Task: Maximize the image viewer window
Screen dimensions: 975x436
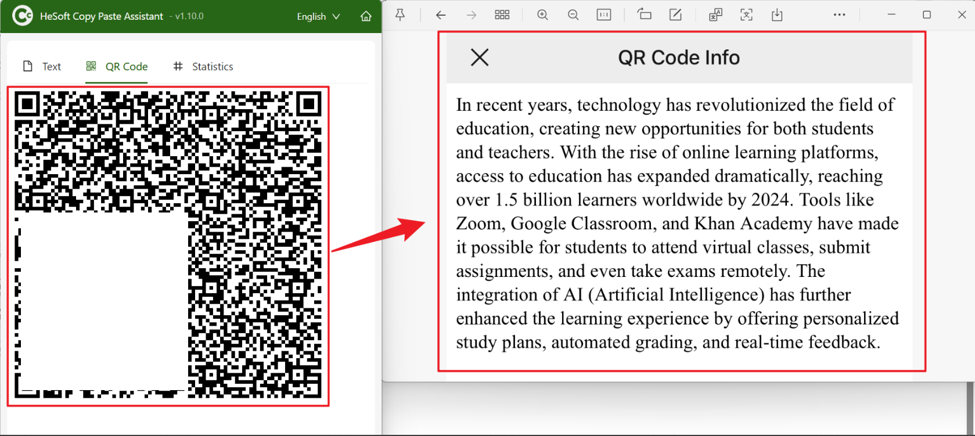Action: click(927, 15)
